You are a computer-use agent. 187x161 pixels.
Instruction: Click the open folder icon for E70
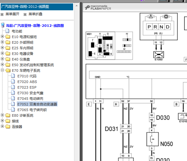8,70
